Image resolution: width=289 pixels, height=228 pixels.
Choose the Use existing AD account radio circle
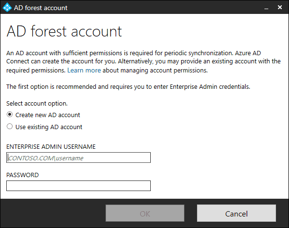pyautogui.click(x=10, y=126)
